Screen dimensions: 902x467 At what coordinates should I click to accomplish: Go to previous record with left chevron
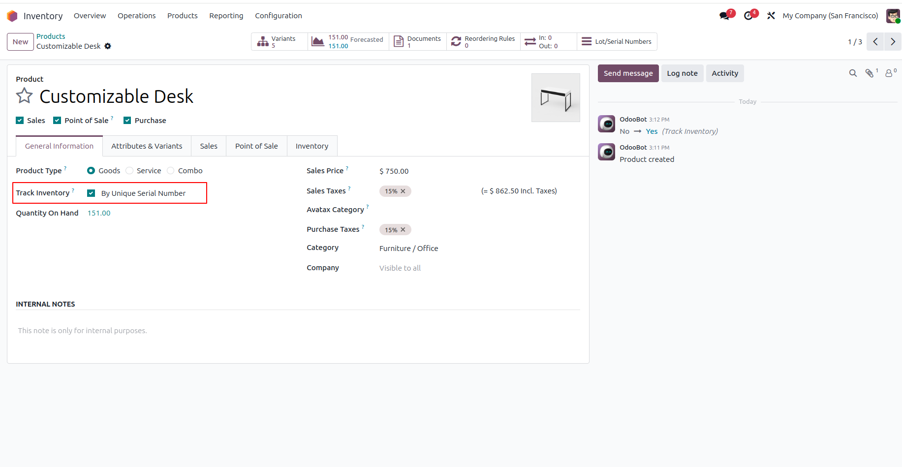pyautogui.click(x=875, y=42)
